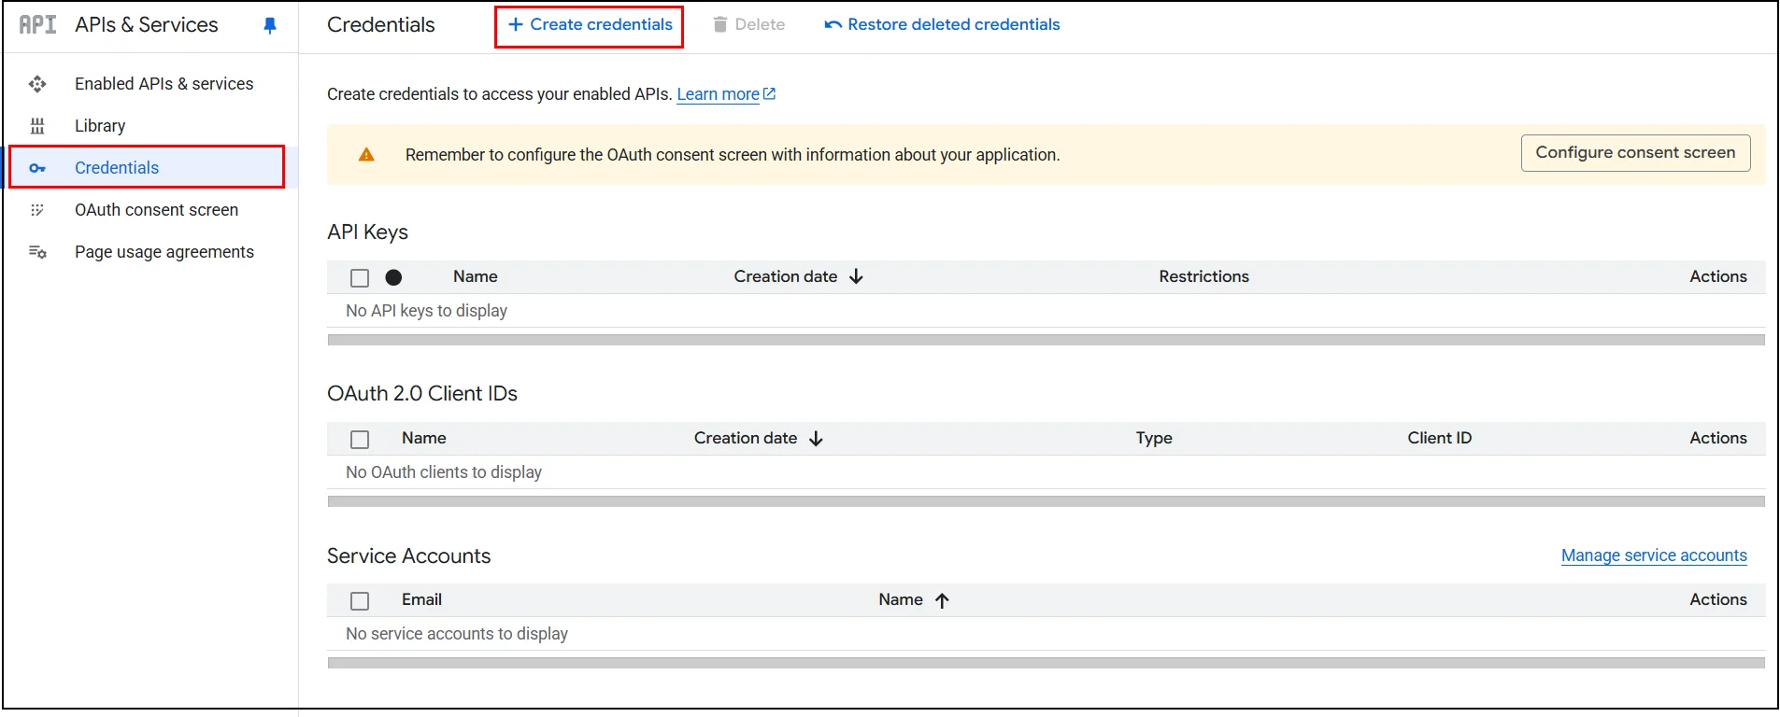Screen dimensions: 1780x717
Task: Click Restore deleted credentials
Action: 942,25
